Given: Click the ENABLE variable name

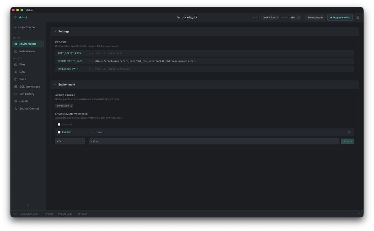Looking at the screenshot, I should 66,132.
